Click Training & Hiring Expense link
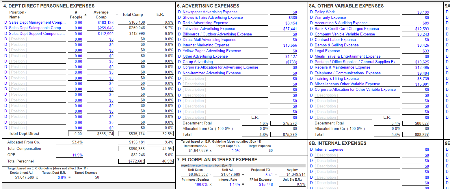Image resolution: width=450 pixels, height=189 pixels. coord(336,78)
